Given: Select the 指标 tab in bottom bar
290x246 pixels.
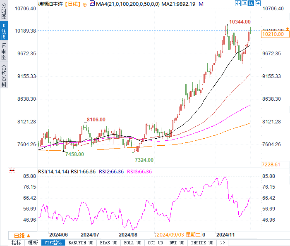Looking at the screenshot, I should click(x=17, y=243).
